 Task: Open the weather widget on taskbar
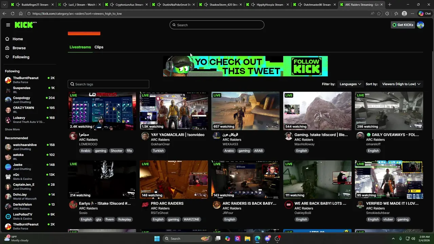point(17,239)
